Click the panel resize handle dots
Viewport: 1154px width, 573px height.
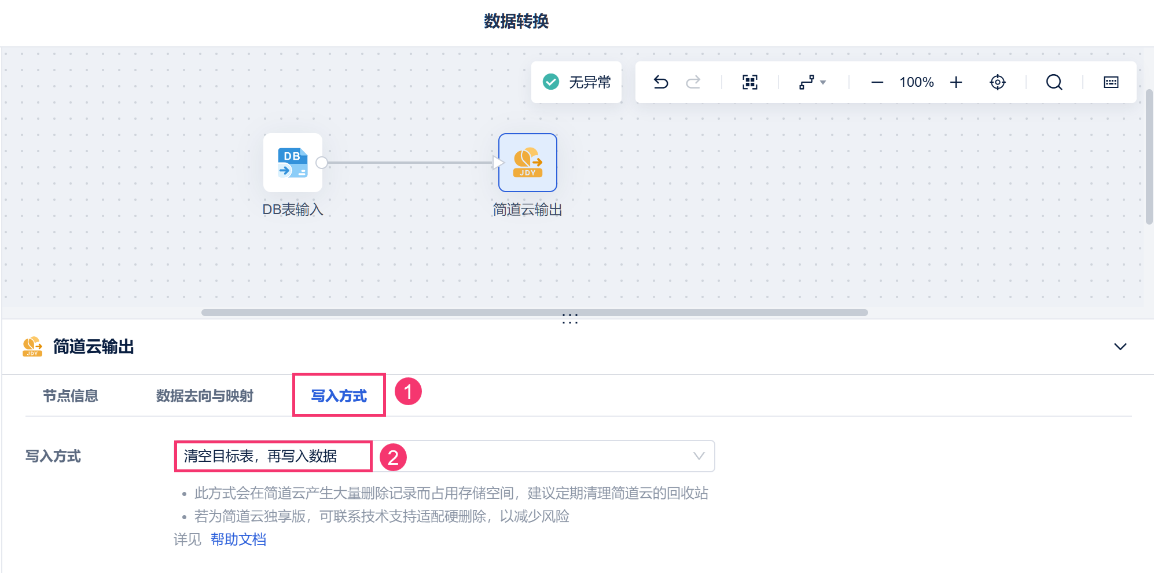coord(570,319)
